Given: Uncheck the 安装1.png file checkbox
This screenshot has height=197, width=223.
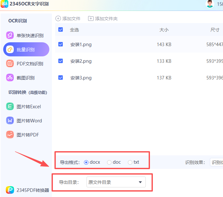Looking at the screenshot, I should coord(61,45).
